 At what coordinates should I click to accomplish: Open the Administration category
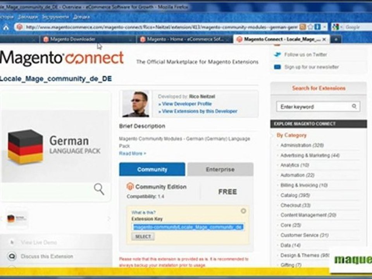click(x=302, y=145)
